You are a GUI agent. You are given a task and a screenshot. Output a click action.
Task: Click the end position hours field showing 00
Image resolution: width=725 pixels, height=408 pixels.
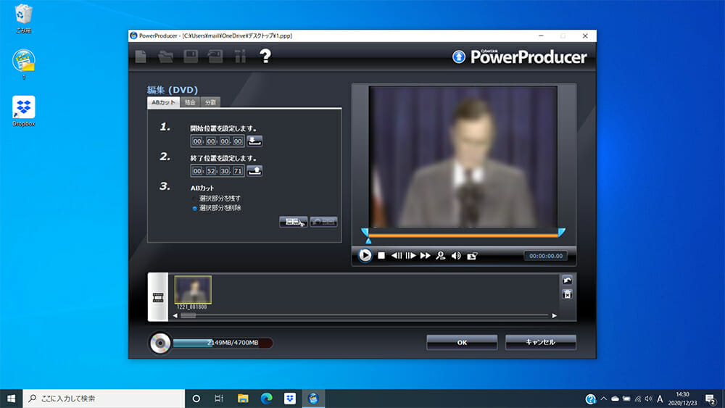(x=197, y=171)
